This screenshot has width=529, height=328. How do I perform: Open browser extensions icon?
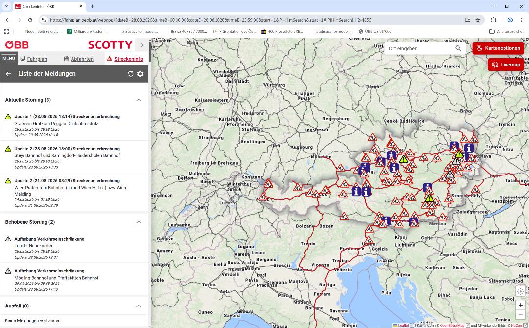tap(494, 20)
